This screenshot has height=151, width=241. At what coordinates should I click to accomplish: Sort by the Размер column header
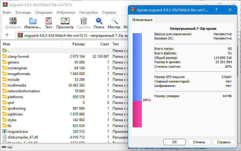(74, 44)
